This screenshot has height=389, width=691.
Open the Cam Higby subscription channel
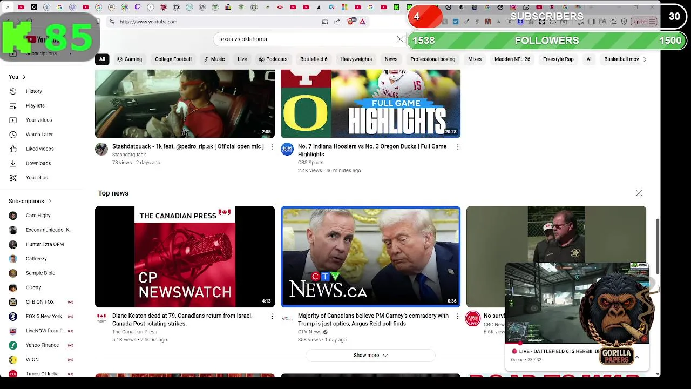click(38, 216)
